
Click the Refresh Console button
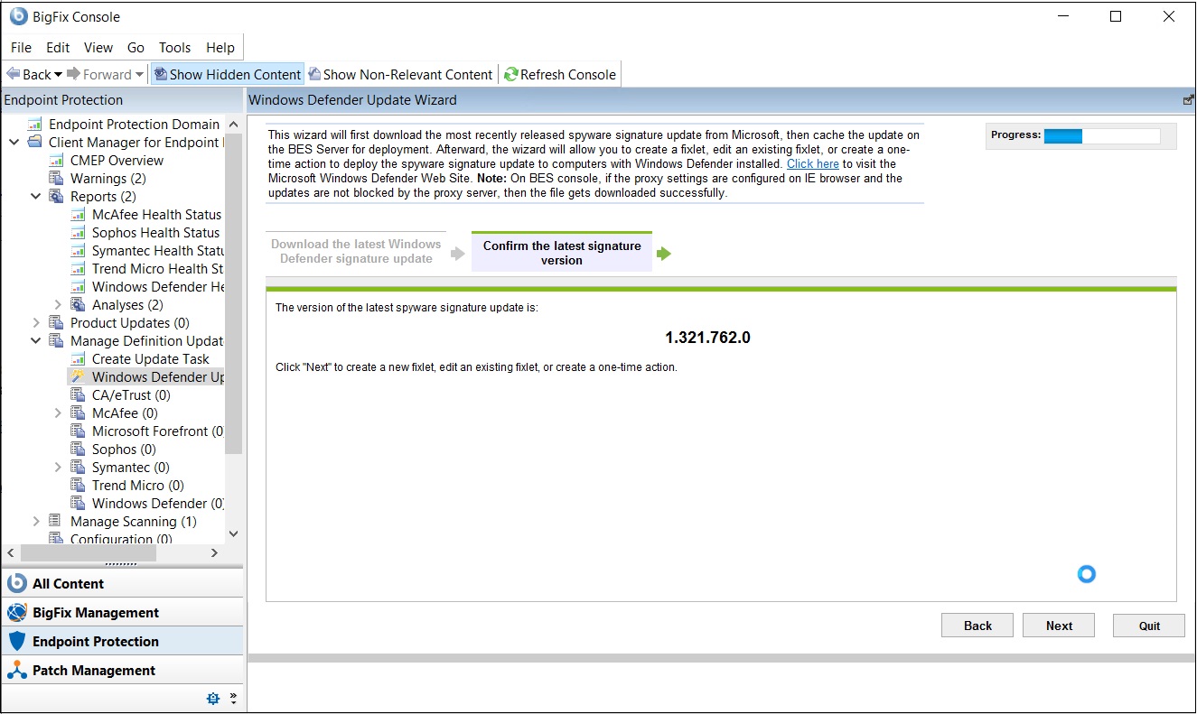point(560,74)
